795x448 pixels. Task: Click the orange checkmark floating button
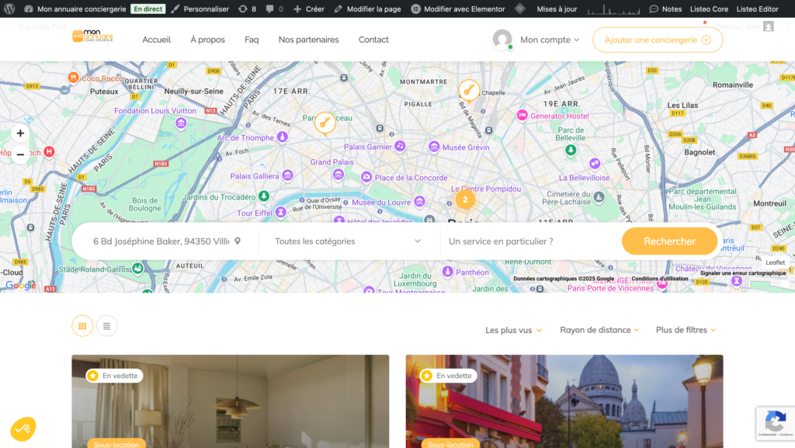[23, 429]
